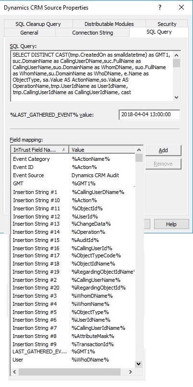This screenshot has width=193, height=387.
Task: Select the Insertion String #19 row
Action: tap(73, 272)
